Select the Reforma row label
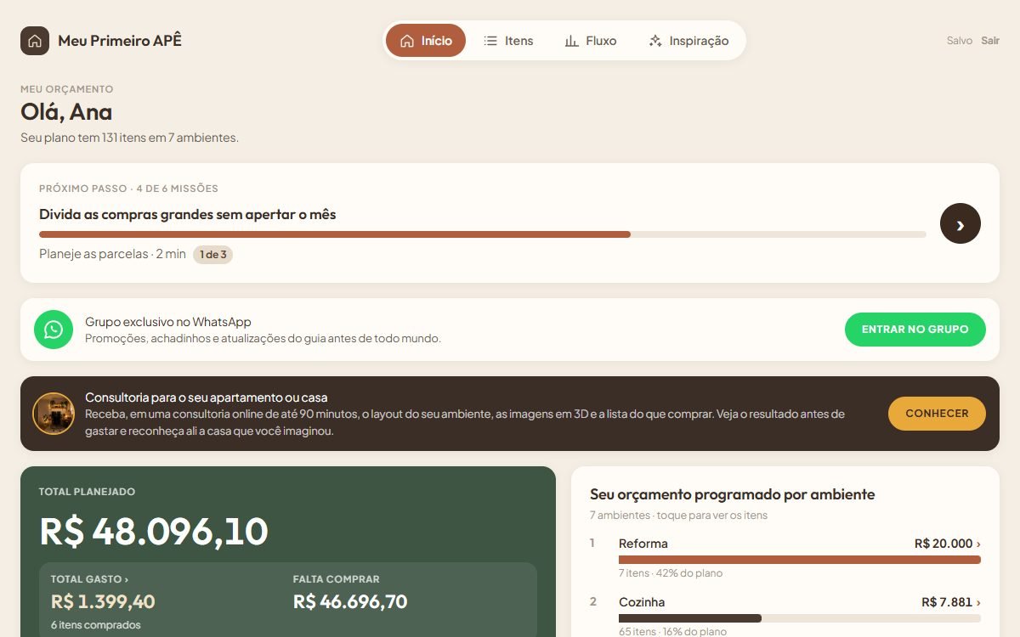This screenshot has width=1020, height=637. pyautogui.click(x=643, y=544)
